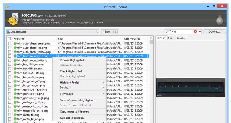This screenshot has height=123, width=231.
Task: Switch to the Header tab
Action: coord(181,38)
